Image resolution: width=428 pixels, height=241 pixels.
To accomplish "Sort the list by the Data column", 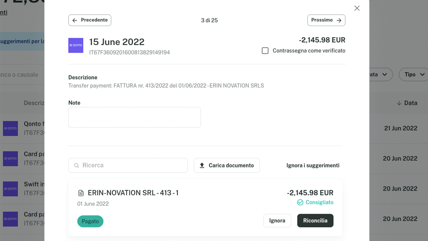I will click(x=407, y=103).
